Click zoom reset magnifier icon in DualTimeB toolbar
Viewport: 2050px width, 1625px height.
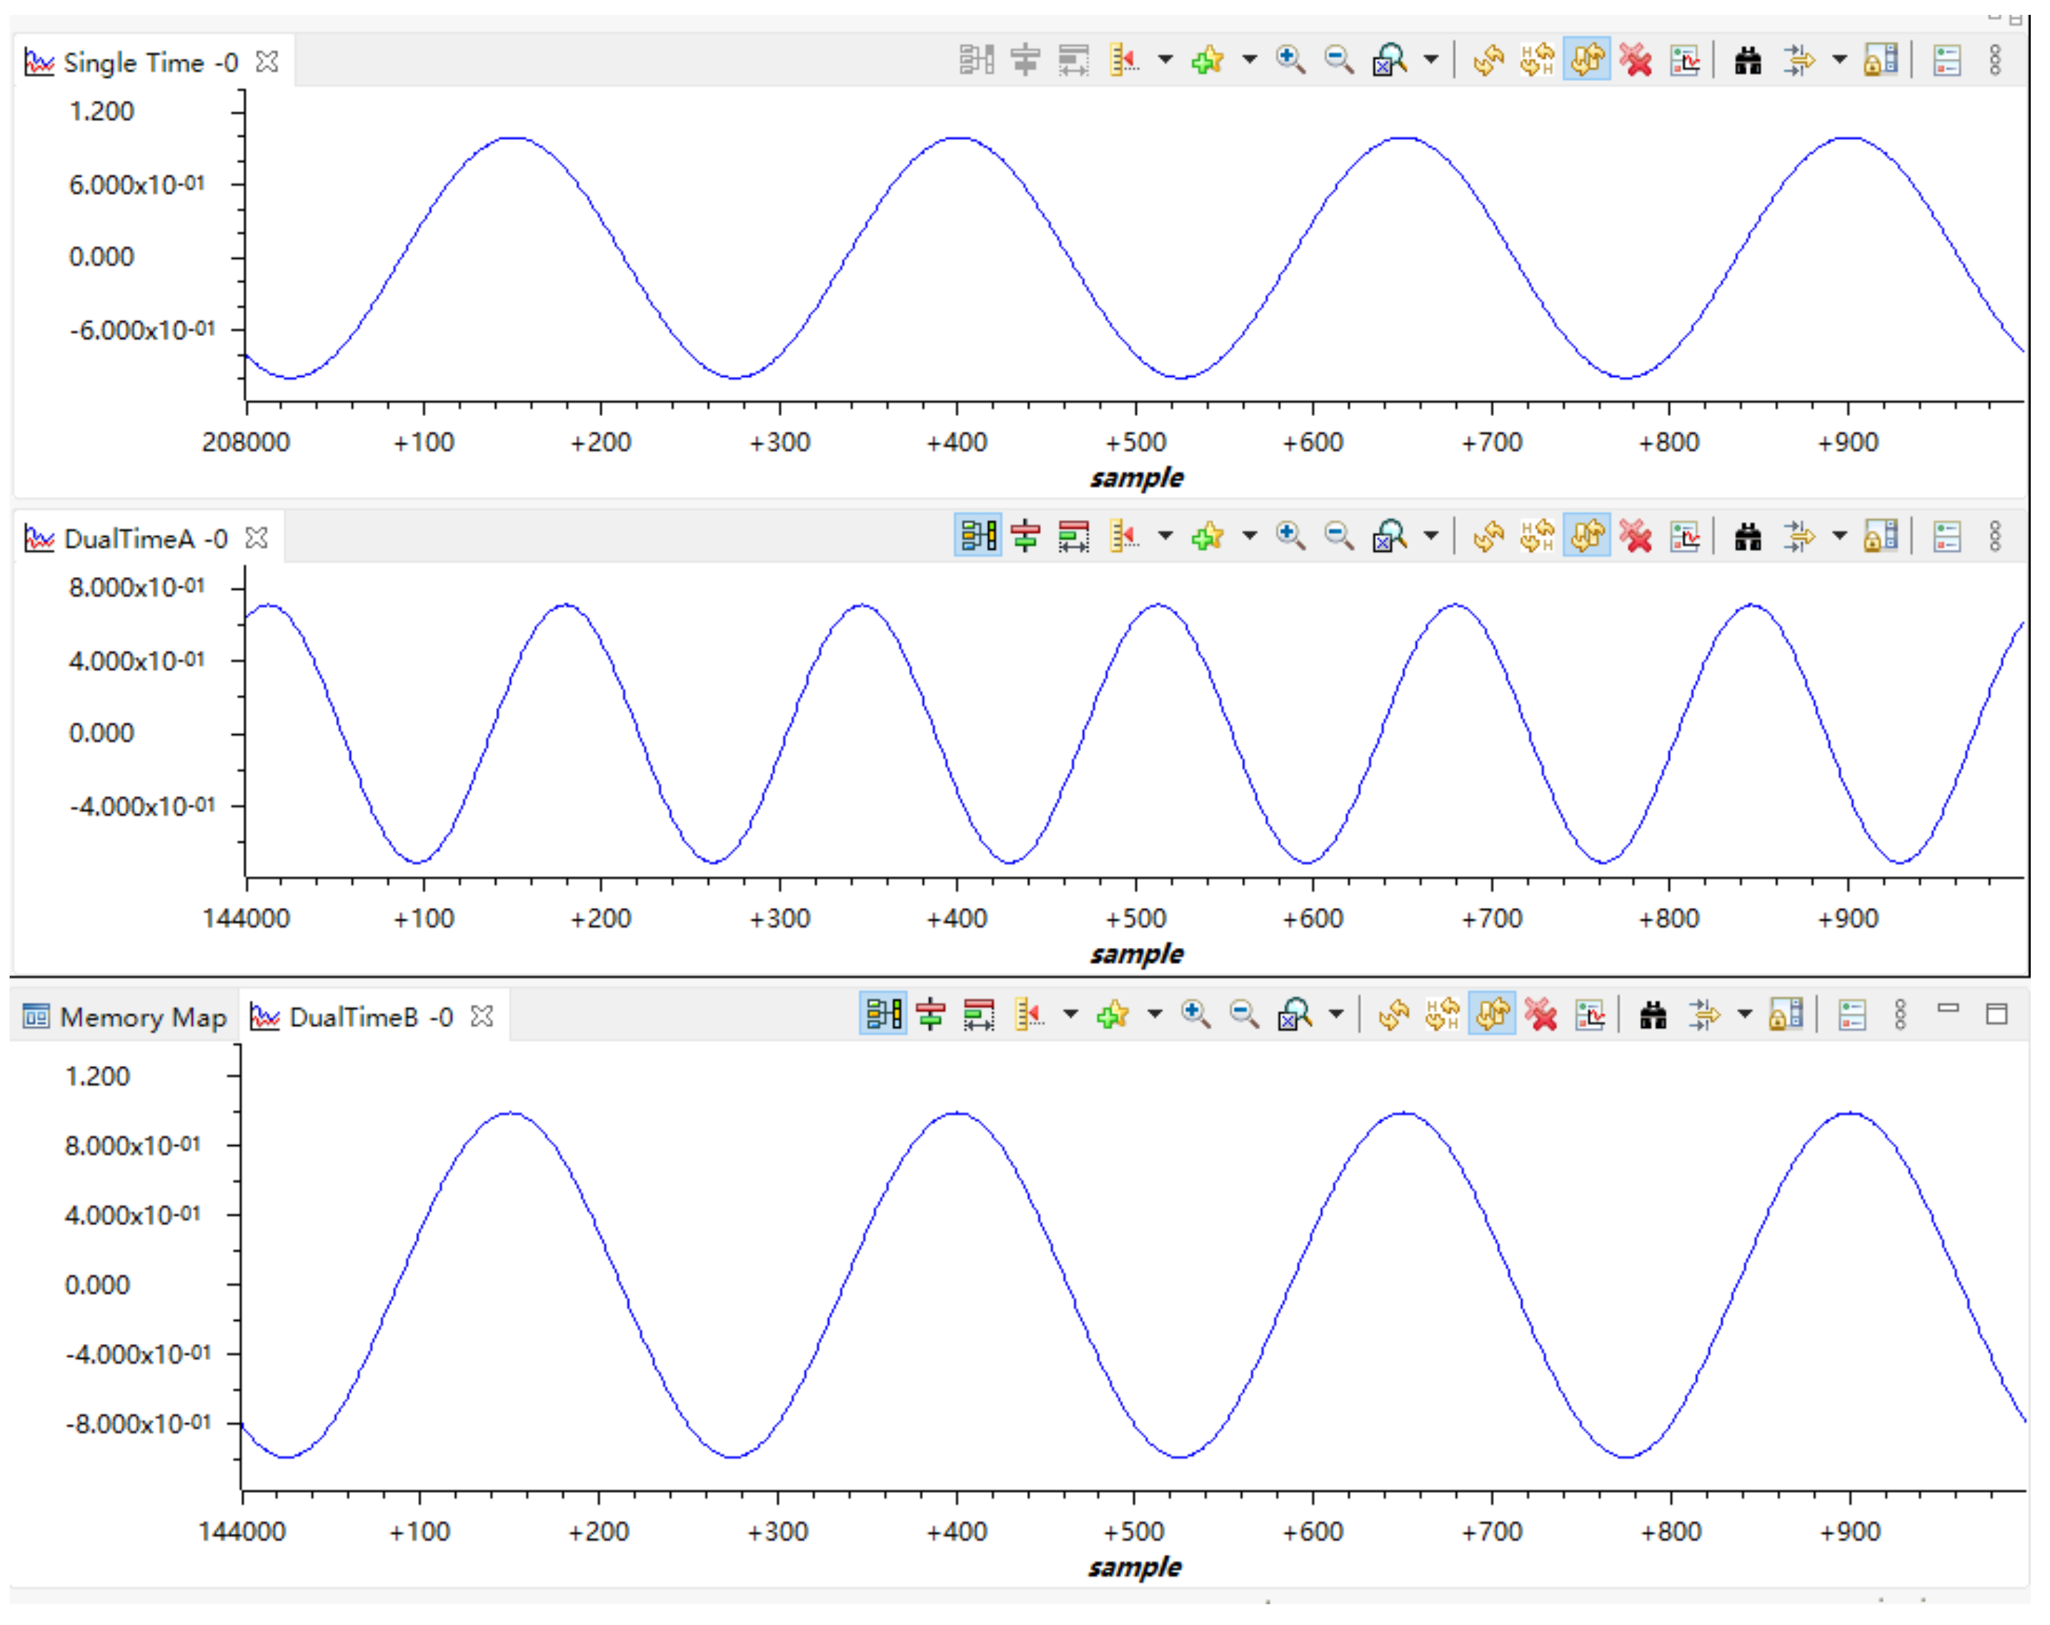point(1294,1015)
